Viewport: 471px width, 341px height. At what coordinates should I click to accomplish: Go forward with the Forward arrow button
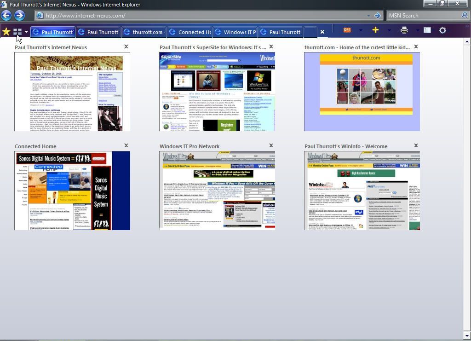pos(19,15)
